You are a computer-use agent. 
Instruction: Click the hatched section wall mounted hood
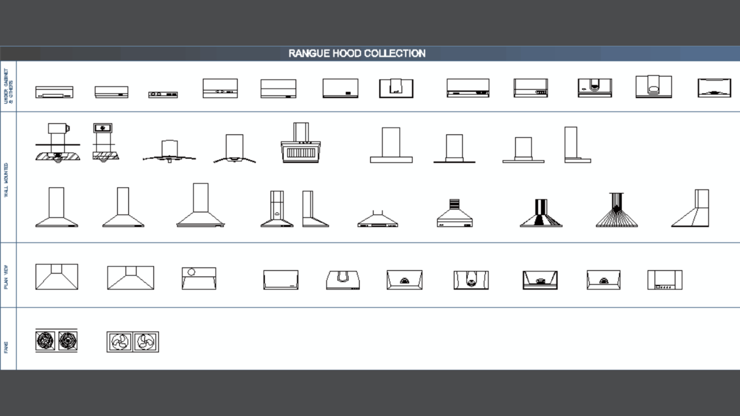click(x=58, y=143)
